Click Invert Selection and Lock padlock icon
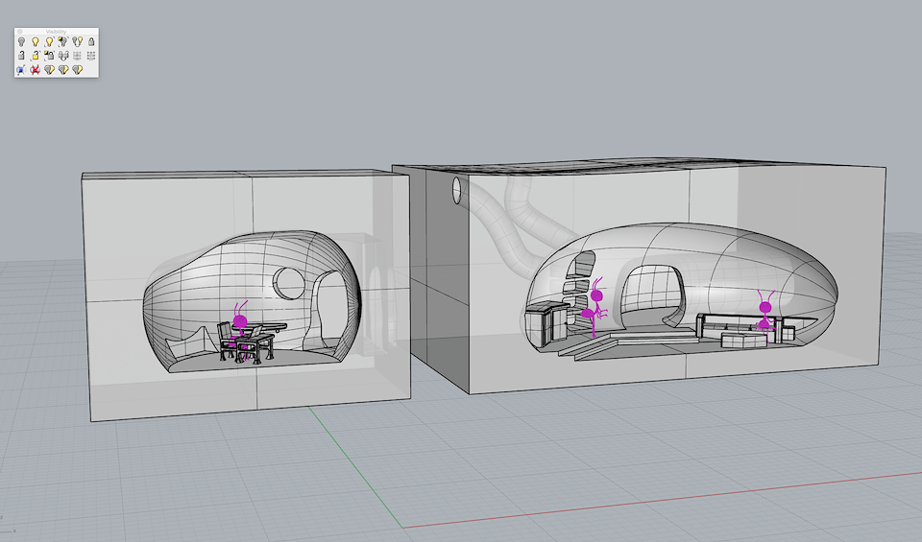The image size is (922, 542). [x=49, y=56]
